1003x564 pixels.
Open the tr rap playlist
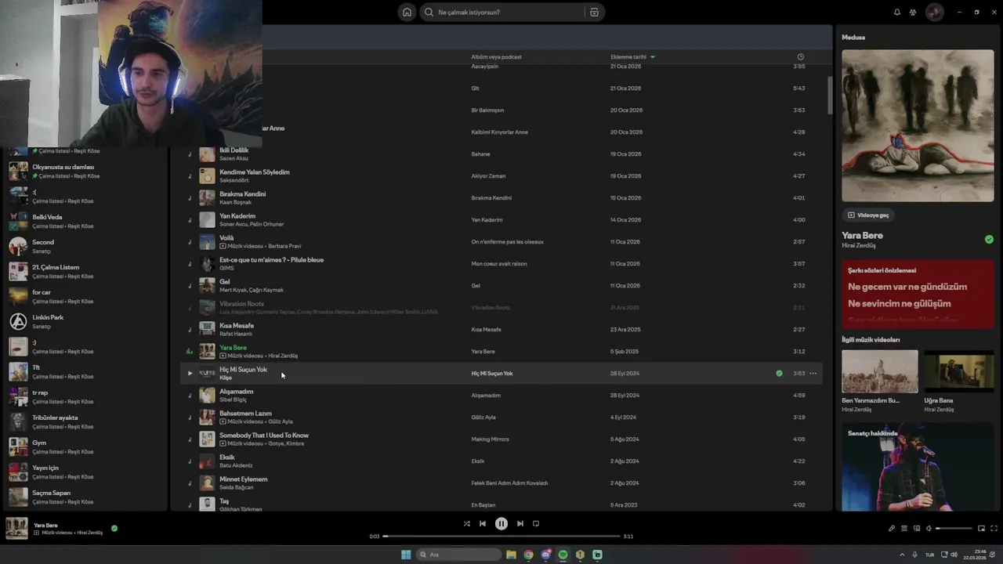click(84, 396)
